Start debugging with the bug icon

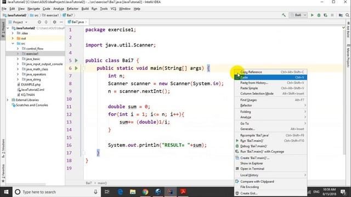pyautogui.click(x=319, y=15)
